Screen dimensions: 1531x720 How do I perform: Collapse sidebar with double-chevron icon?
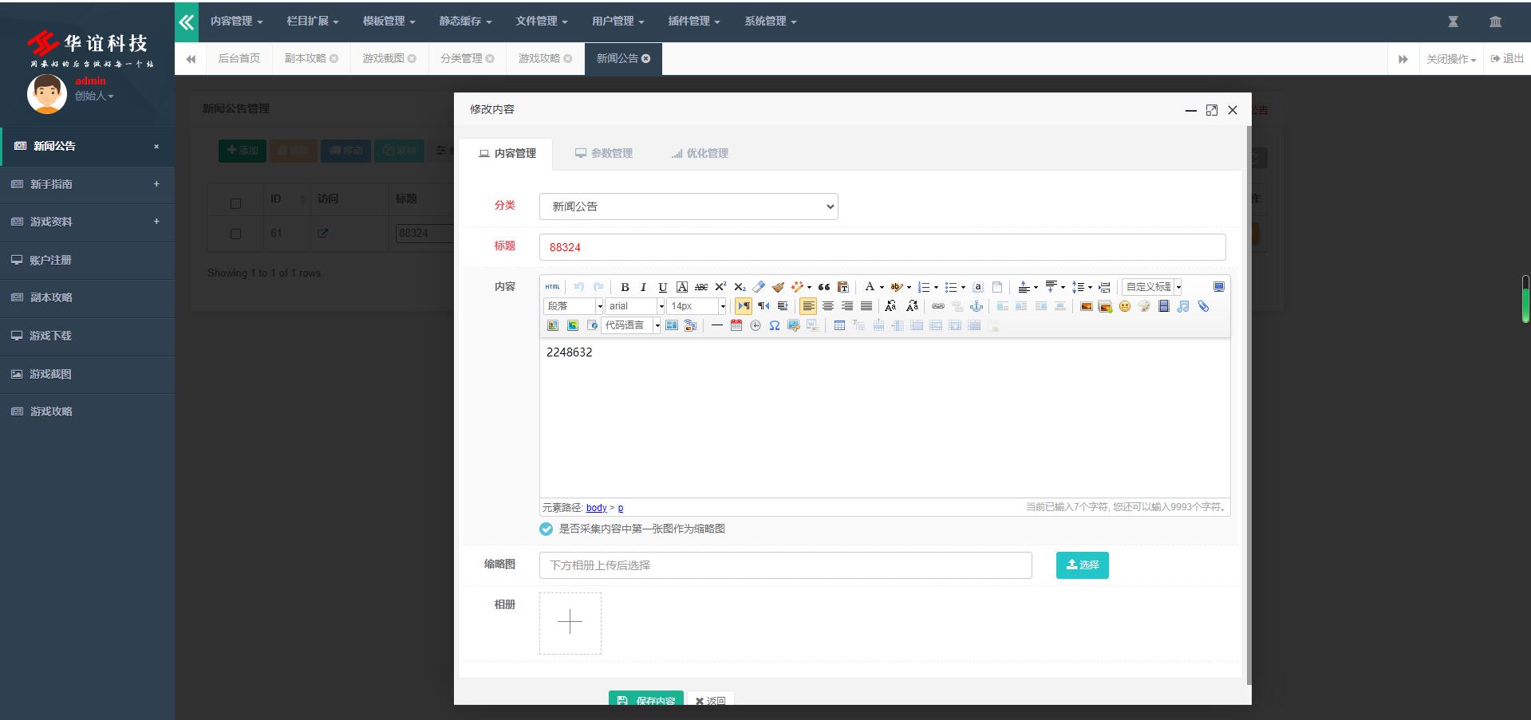[x=187, y=22]
